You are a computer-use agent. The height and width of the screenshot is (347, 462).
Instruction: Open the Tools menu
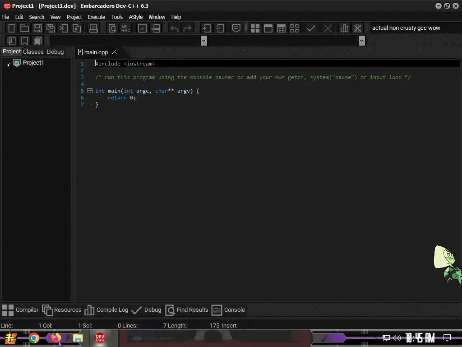117,17
